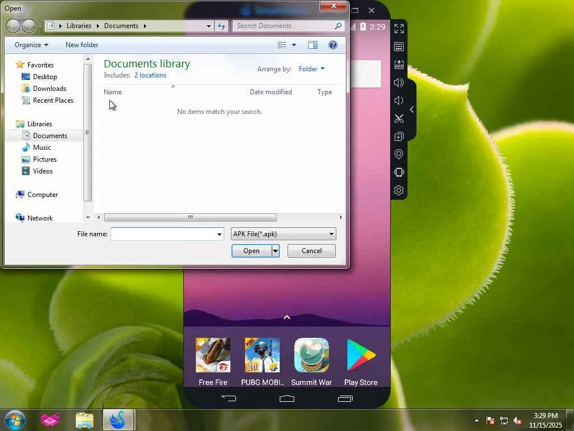Open the emulator keyboard mapping icon
This screenshot has width=574, height=431.
(x=399, y=47)
